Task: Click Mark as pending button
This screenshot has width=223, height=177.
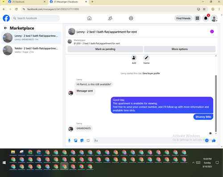Action: (105, 49)
